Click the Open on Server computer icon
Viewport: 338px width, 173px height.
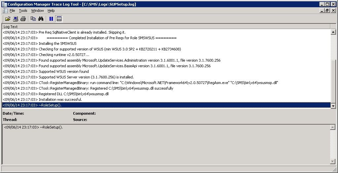[15, 19]
